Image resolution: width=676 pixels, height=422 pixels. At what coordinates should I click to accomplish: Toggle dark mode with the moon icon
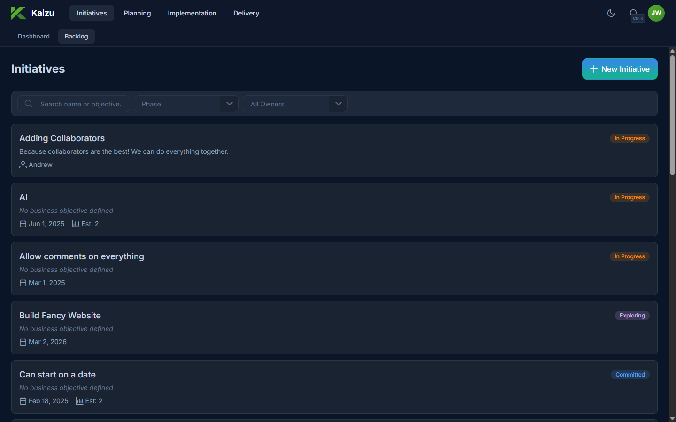(611, 13)
